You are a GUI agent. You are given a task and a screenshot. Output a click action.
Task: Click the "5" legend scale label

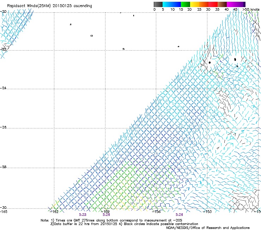pyautogui.click(x=163, y=10)
